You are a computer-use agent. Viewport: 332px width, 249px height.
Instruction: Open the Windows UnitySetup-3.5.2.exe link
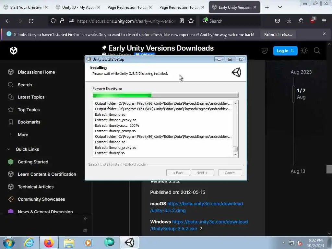[x=199, y=225]
